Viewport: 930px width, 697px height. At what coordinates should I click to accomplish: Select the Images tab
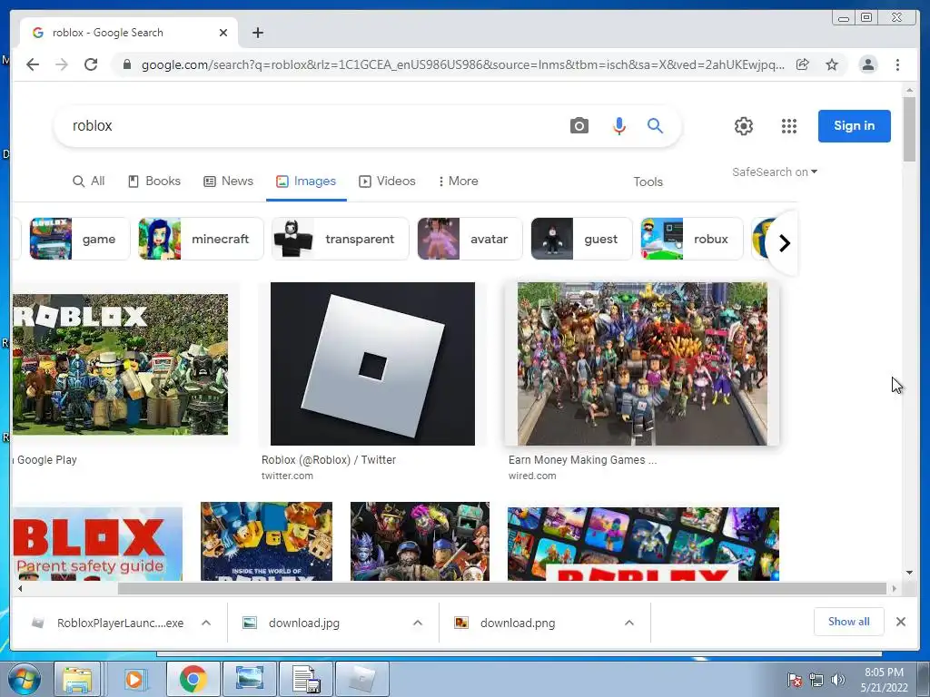pos(306,182)
